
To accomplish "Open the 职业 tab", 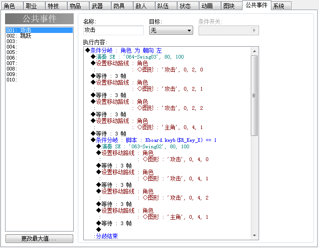I will [x=34, y=6].
